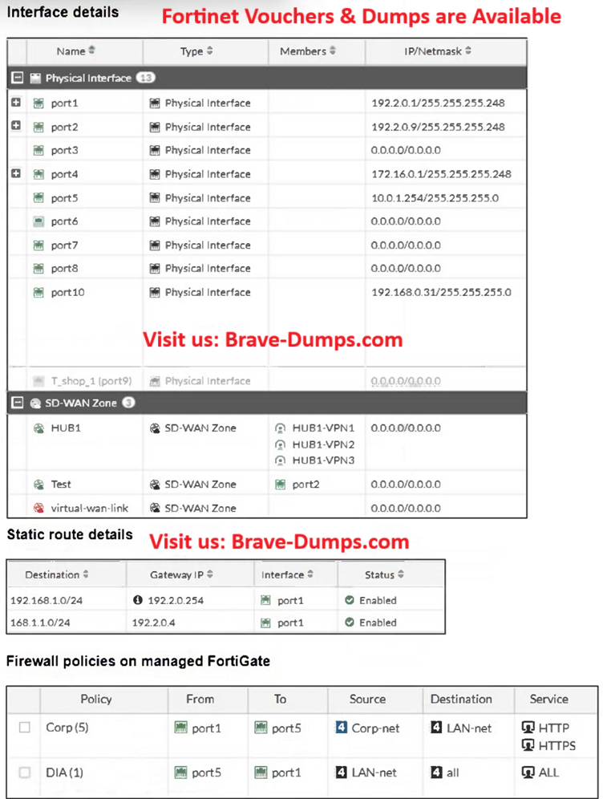
Task: Click the port6 interface icon
Action: 38,221
